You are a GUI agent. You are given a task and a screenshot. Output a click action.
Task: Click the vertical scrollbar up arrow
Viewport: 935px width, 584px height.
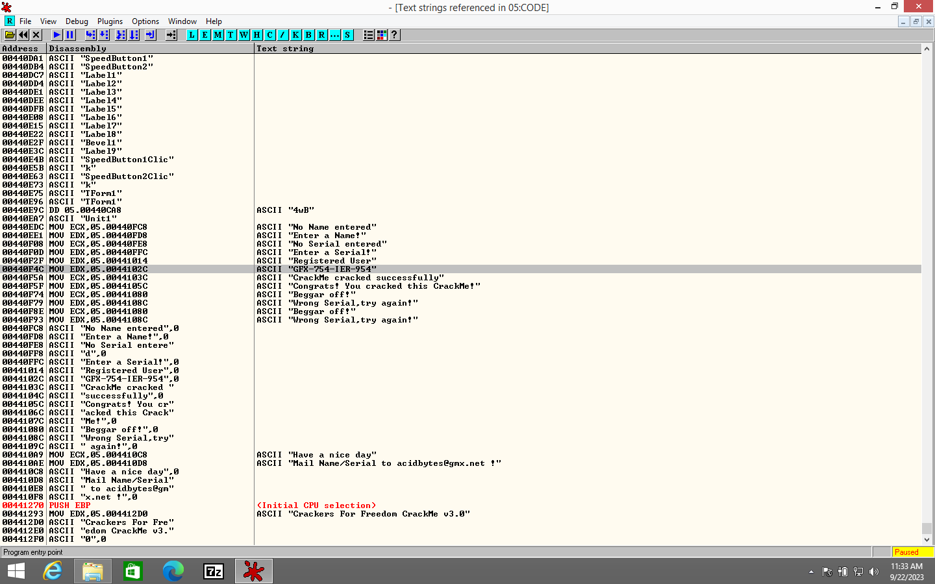[927, 49]
